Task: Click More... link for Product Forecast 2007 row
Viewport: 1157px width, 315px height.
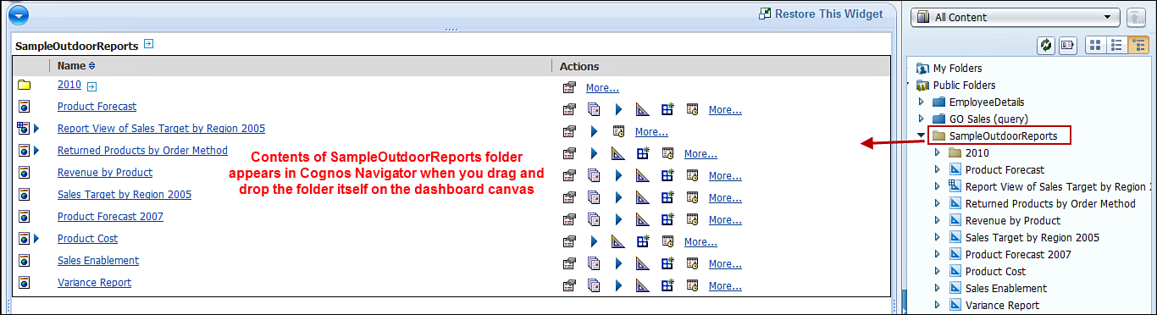Action: point(725,220)
